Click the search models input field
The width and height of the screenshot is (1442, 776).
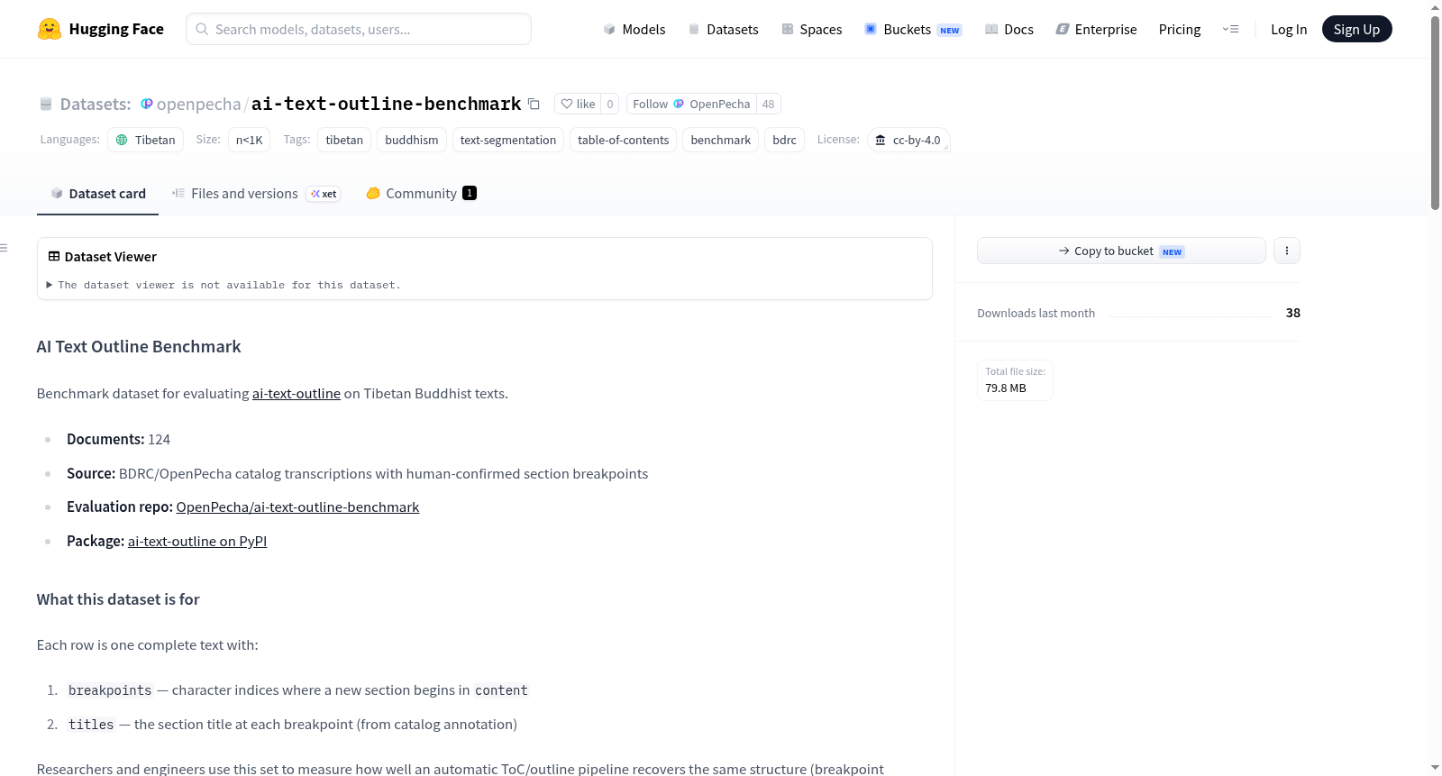click(359, 29)
